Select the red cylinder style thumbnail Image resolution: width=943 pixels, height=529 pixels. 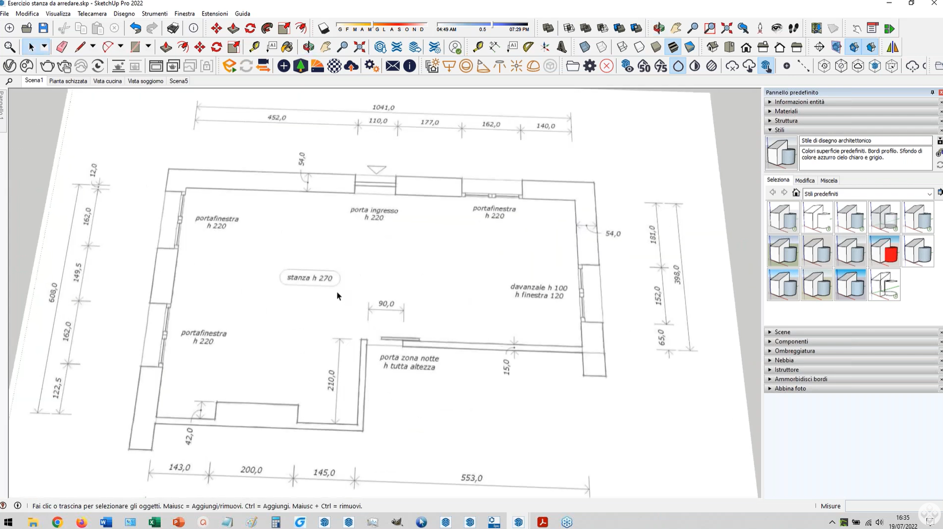point(884,251)
